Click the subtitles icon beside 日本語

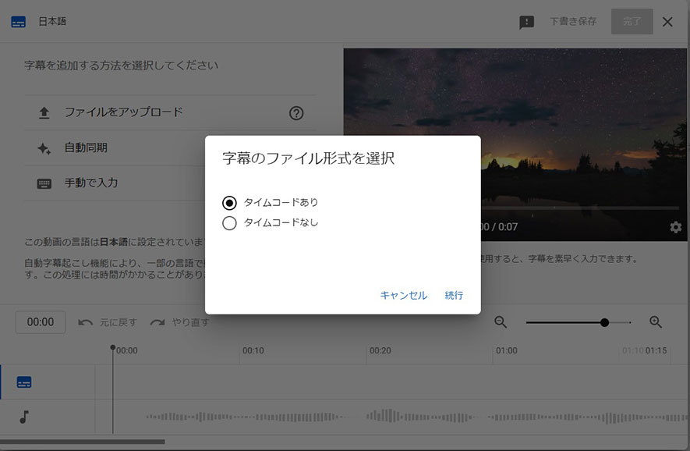19,22
